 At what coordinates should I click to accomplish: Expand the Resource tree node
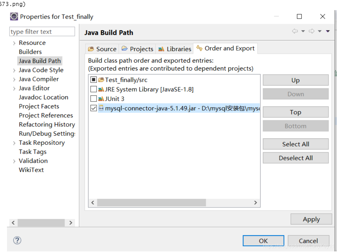click(14, 43)
